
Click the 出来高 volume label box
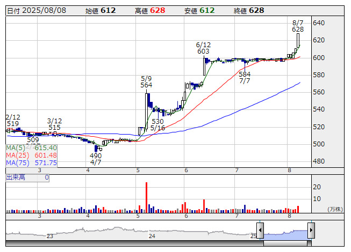[x=27, y=177]
